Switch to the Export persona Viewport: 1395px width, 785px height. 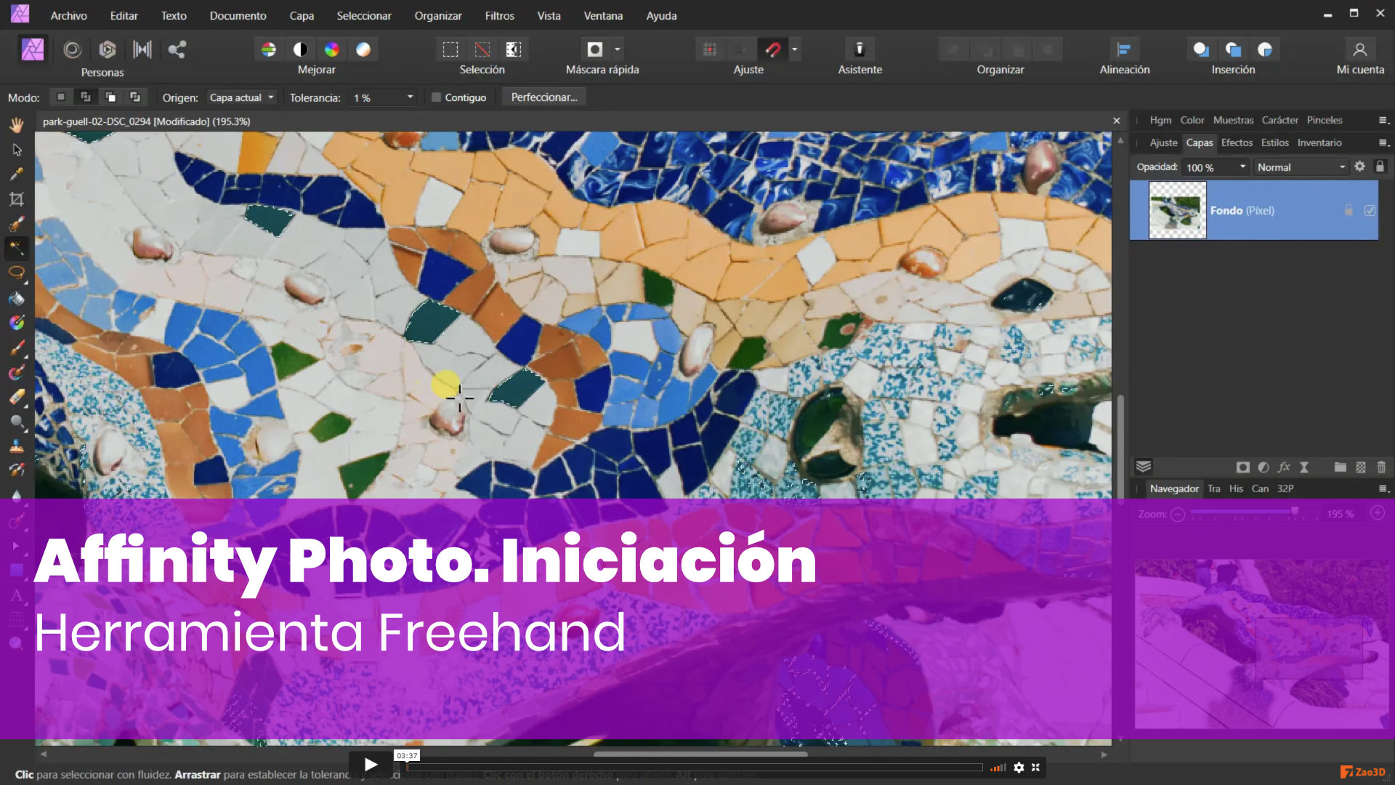177,49
